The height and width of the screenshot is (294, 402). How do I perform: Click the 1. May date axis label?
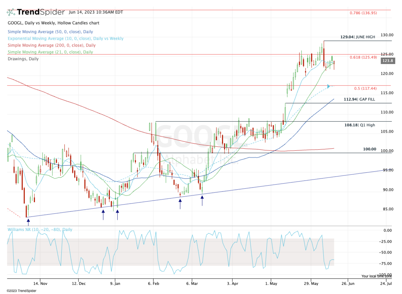click(x=271, y=283)
